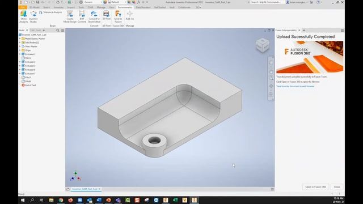Open the Add-Ins manager

pos(130,15)
